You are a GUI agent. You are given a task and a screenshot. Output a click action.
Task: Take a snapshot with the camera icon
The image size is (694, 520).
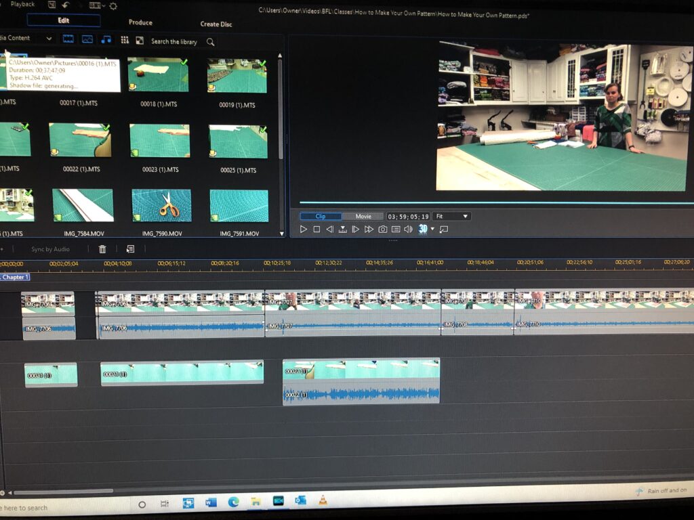[x=382, y=230]
